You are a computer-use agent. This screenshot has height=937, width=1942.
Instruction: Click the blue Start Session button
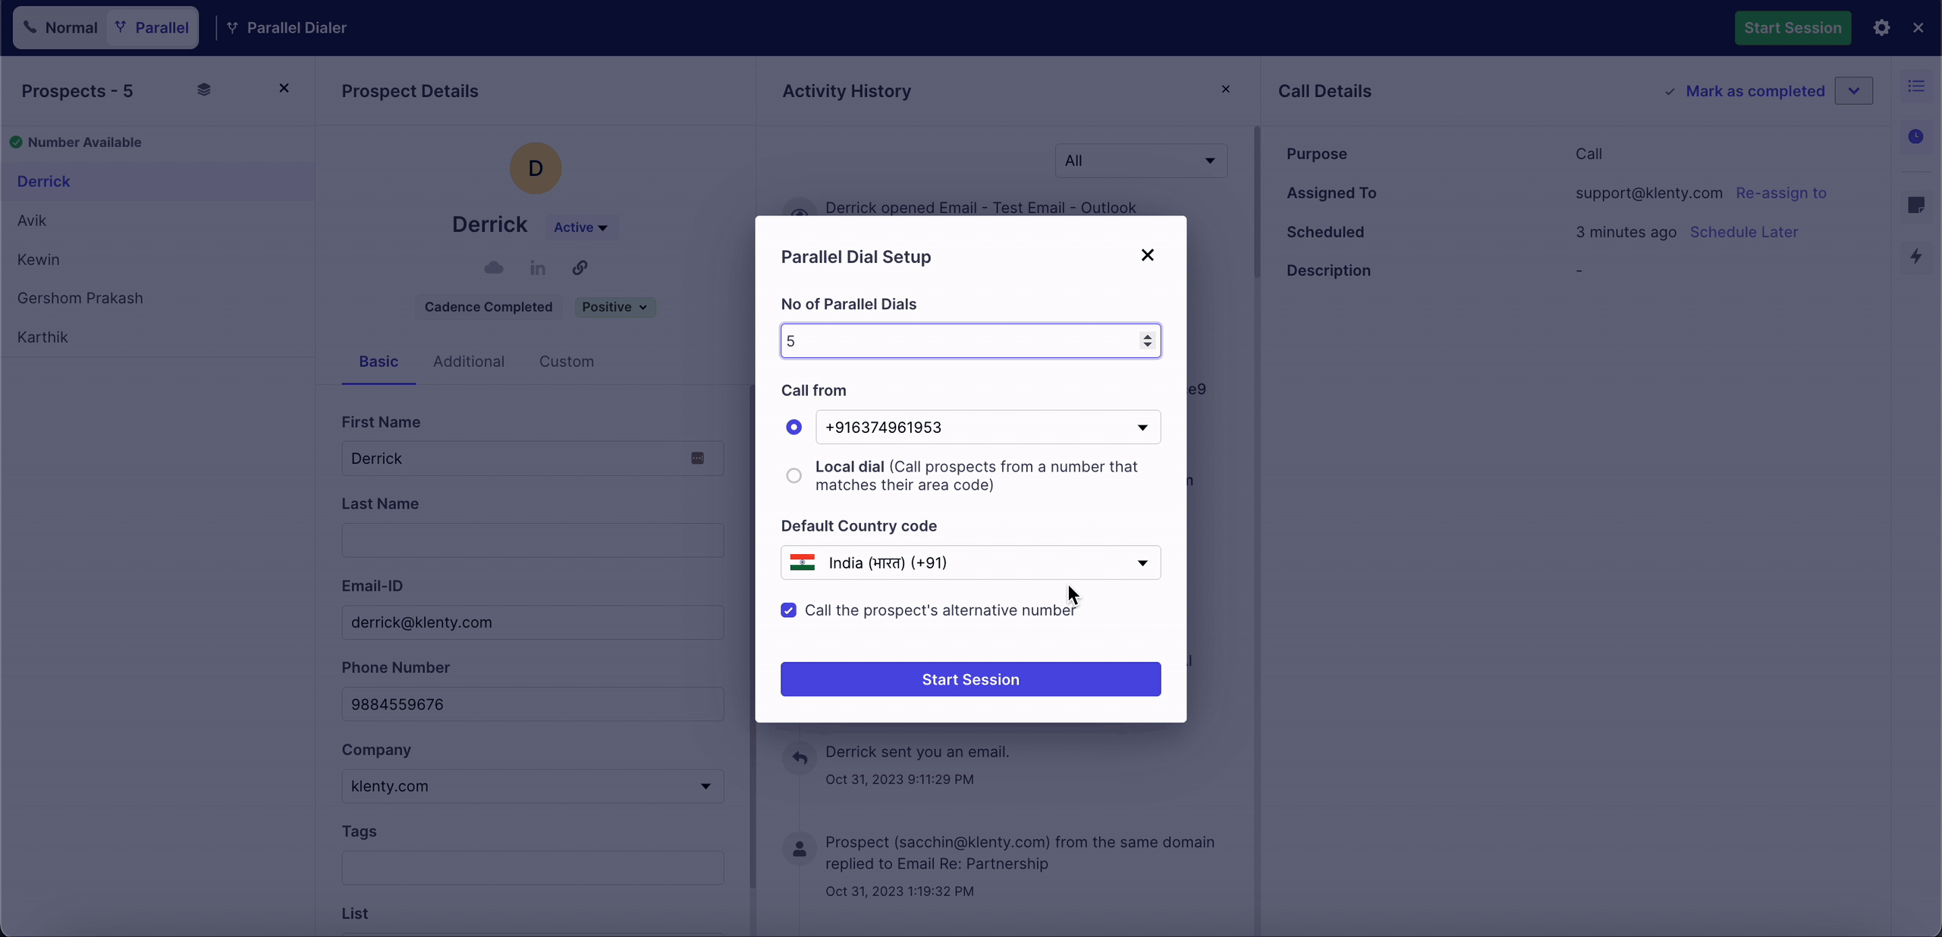pos(970,679)
